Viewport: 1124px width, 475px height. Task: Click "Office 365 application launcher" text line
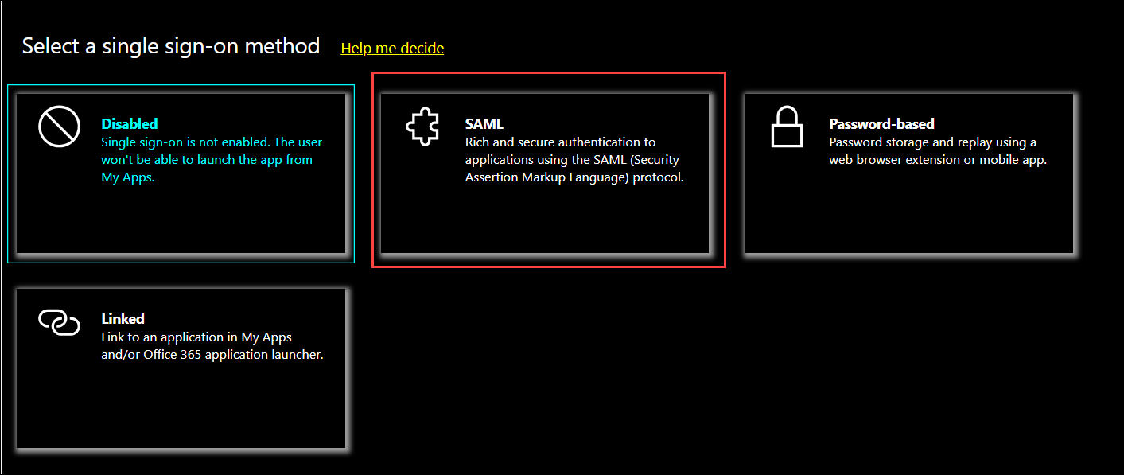point(232,355)
